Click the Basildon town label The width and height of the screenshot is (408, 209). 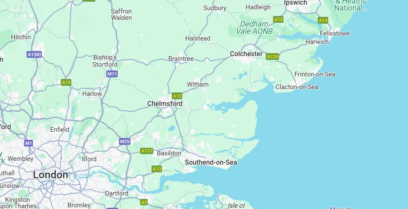tap(169, 153)
